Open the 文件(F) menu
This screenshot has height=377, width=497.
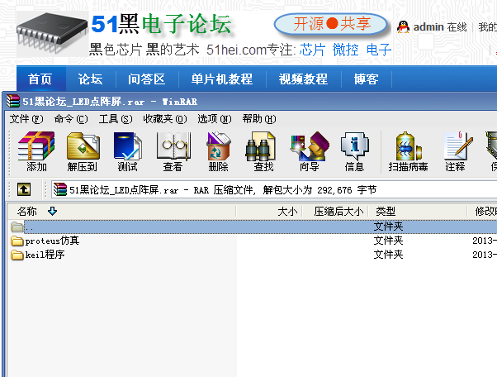(26, 119)
